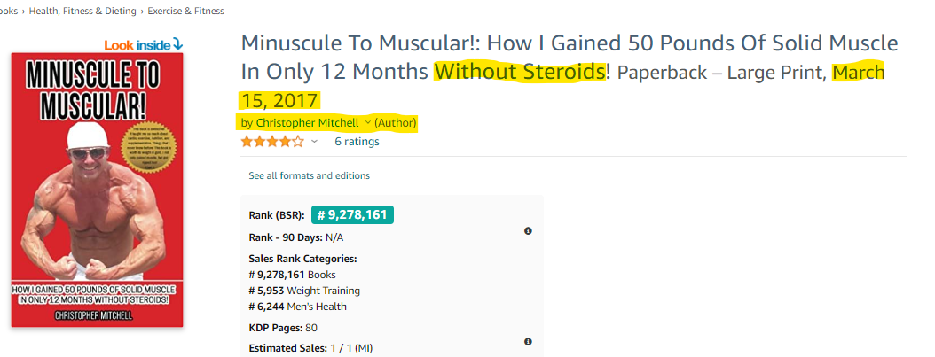The width and height of the screenshot is (935, 357).
Task: Open the Christopher Mitchell author link
Action: 307,122
